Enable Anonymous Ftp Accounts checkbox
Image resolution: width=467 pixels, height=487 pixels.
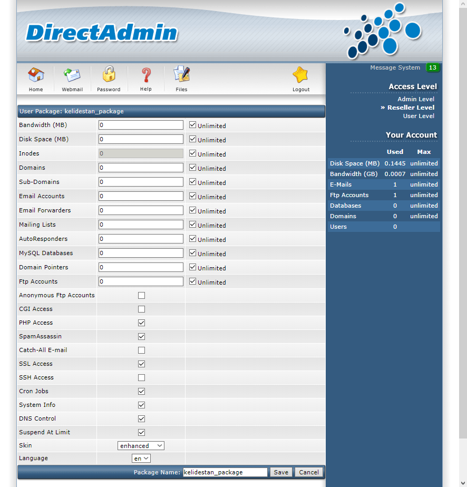pyautogui.click(x=141, y=295)
